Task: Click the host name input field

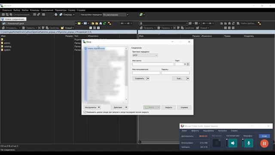Action: (x=153, y=64)
